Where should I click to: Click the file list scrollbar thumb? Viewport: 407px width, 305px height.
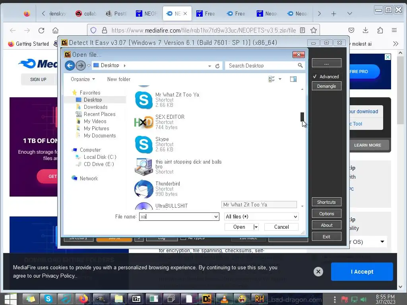(x=302, y=117)
